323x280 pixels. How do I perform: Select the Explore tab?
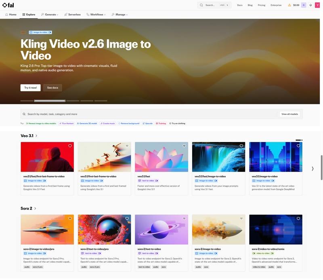29,15
